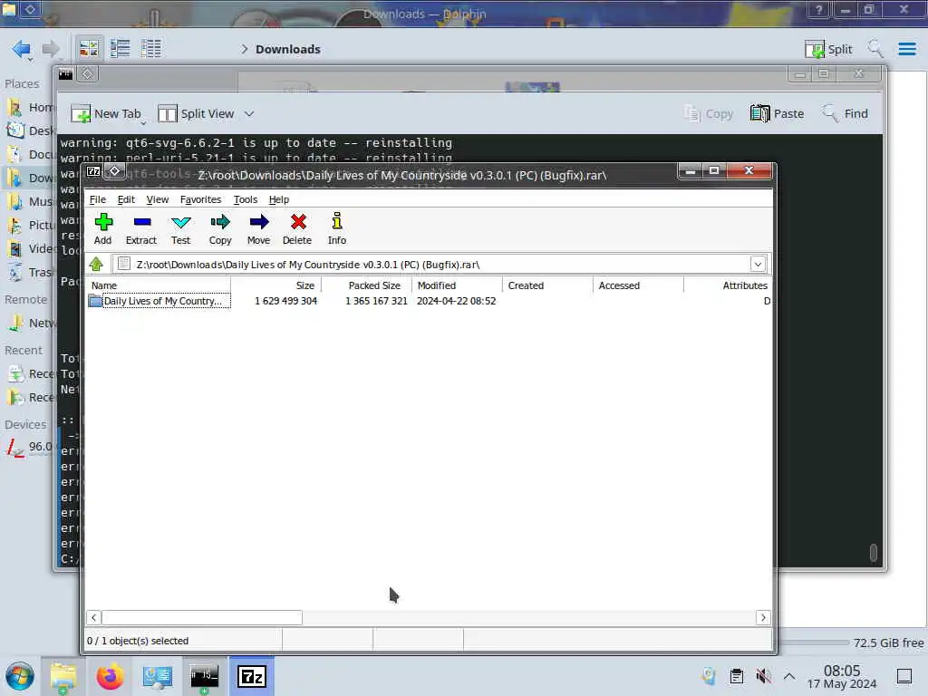928x696 pixels.
Task: Open system settings icon in taskbar
Action: pos(158,676)
